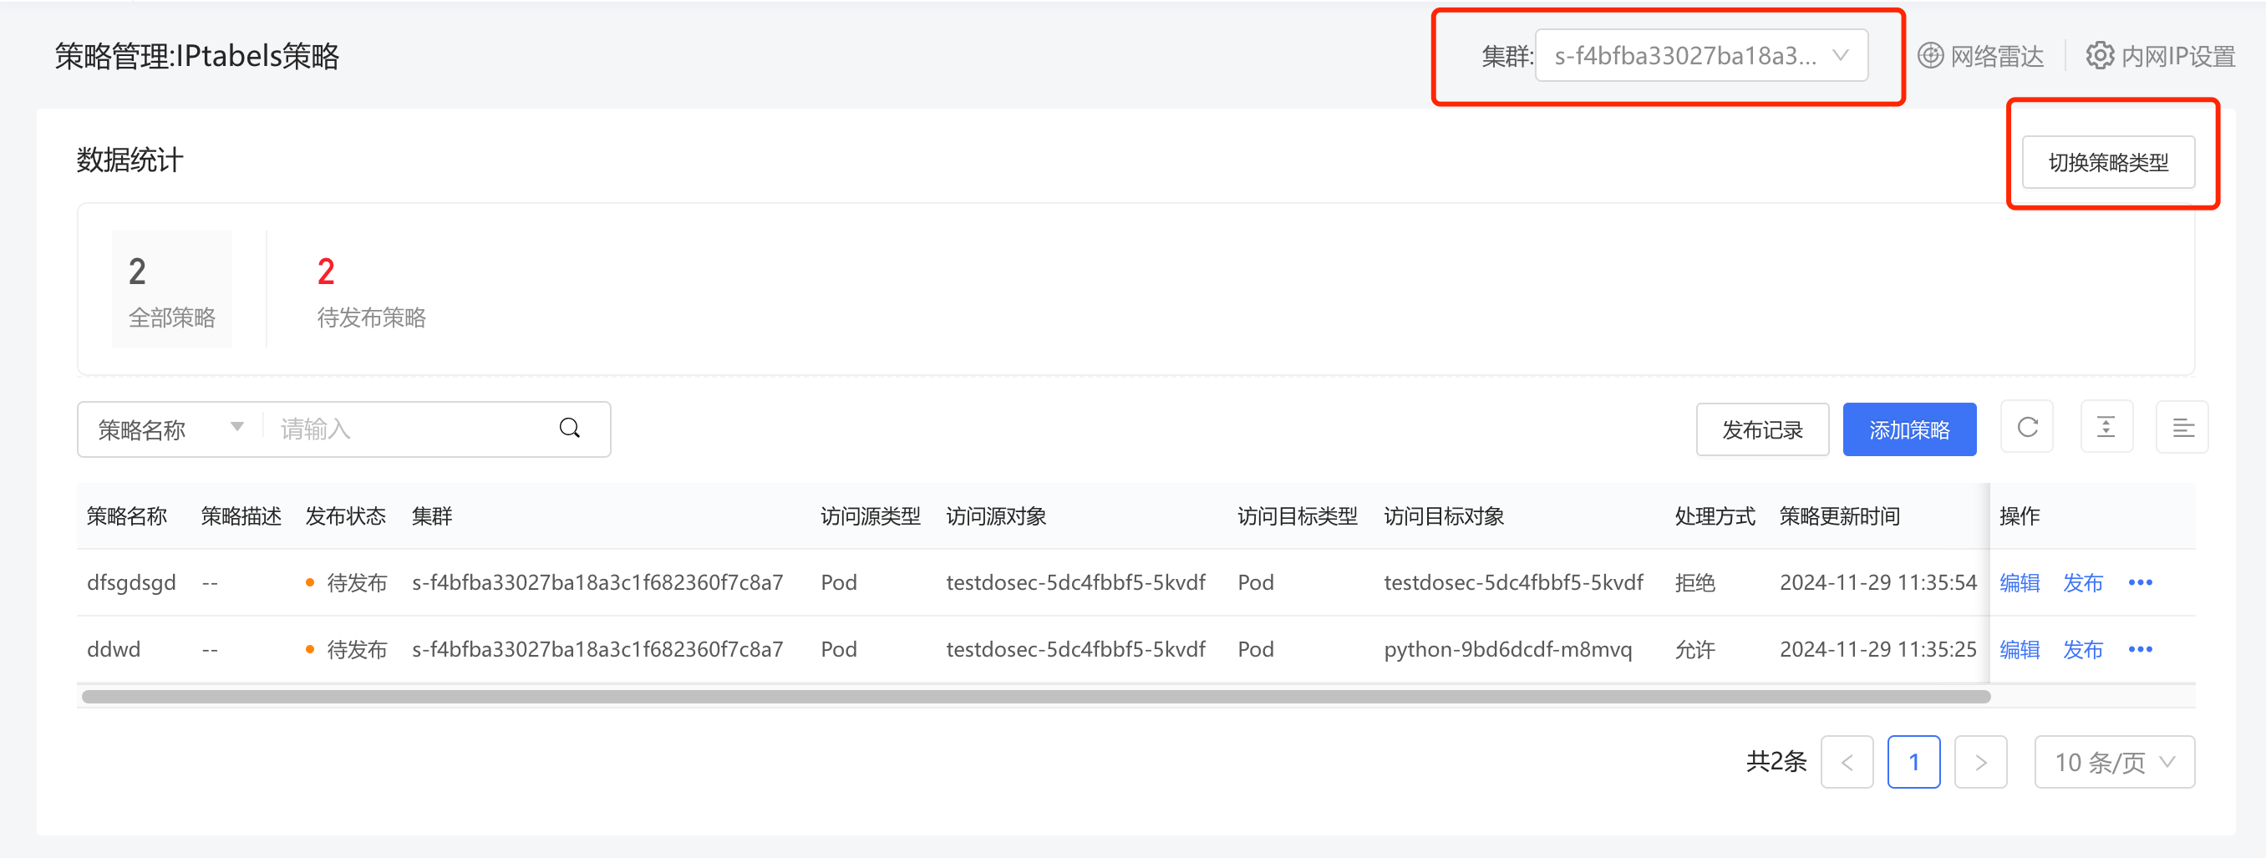Click the row density icon

click(2106, 428)
